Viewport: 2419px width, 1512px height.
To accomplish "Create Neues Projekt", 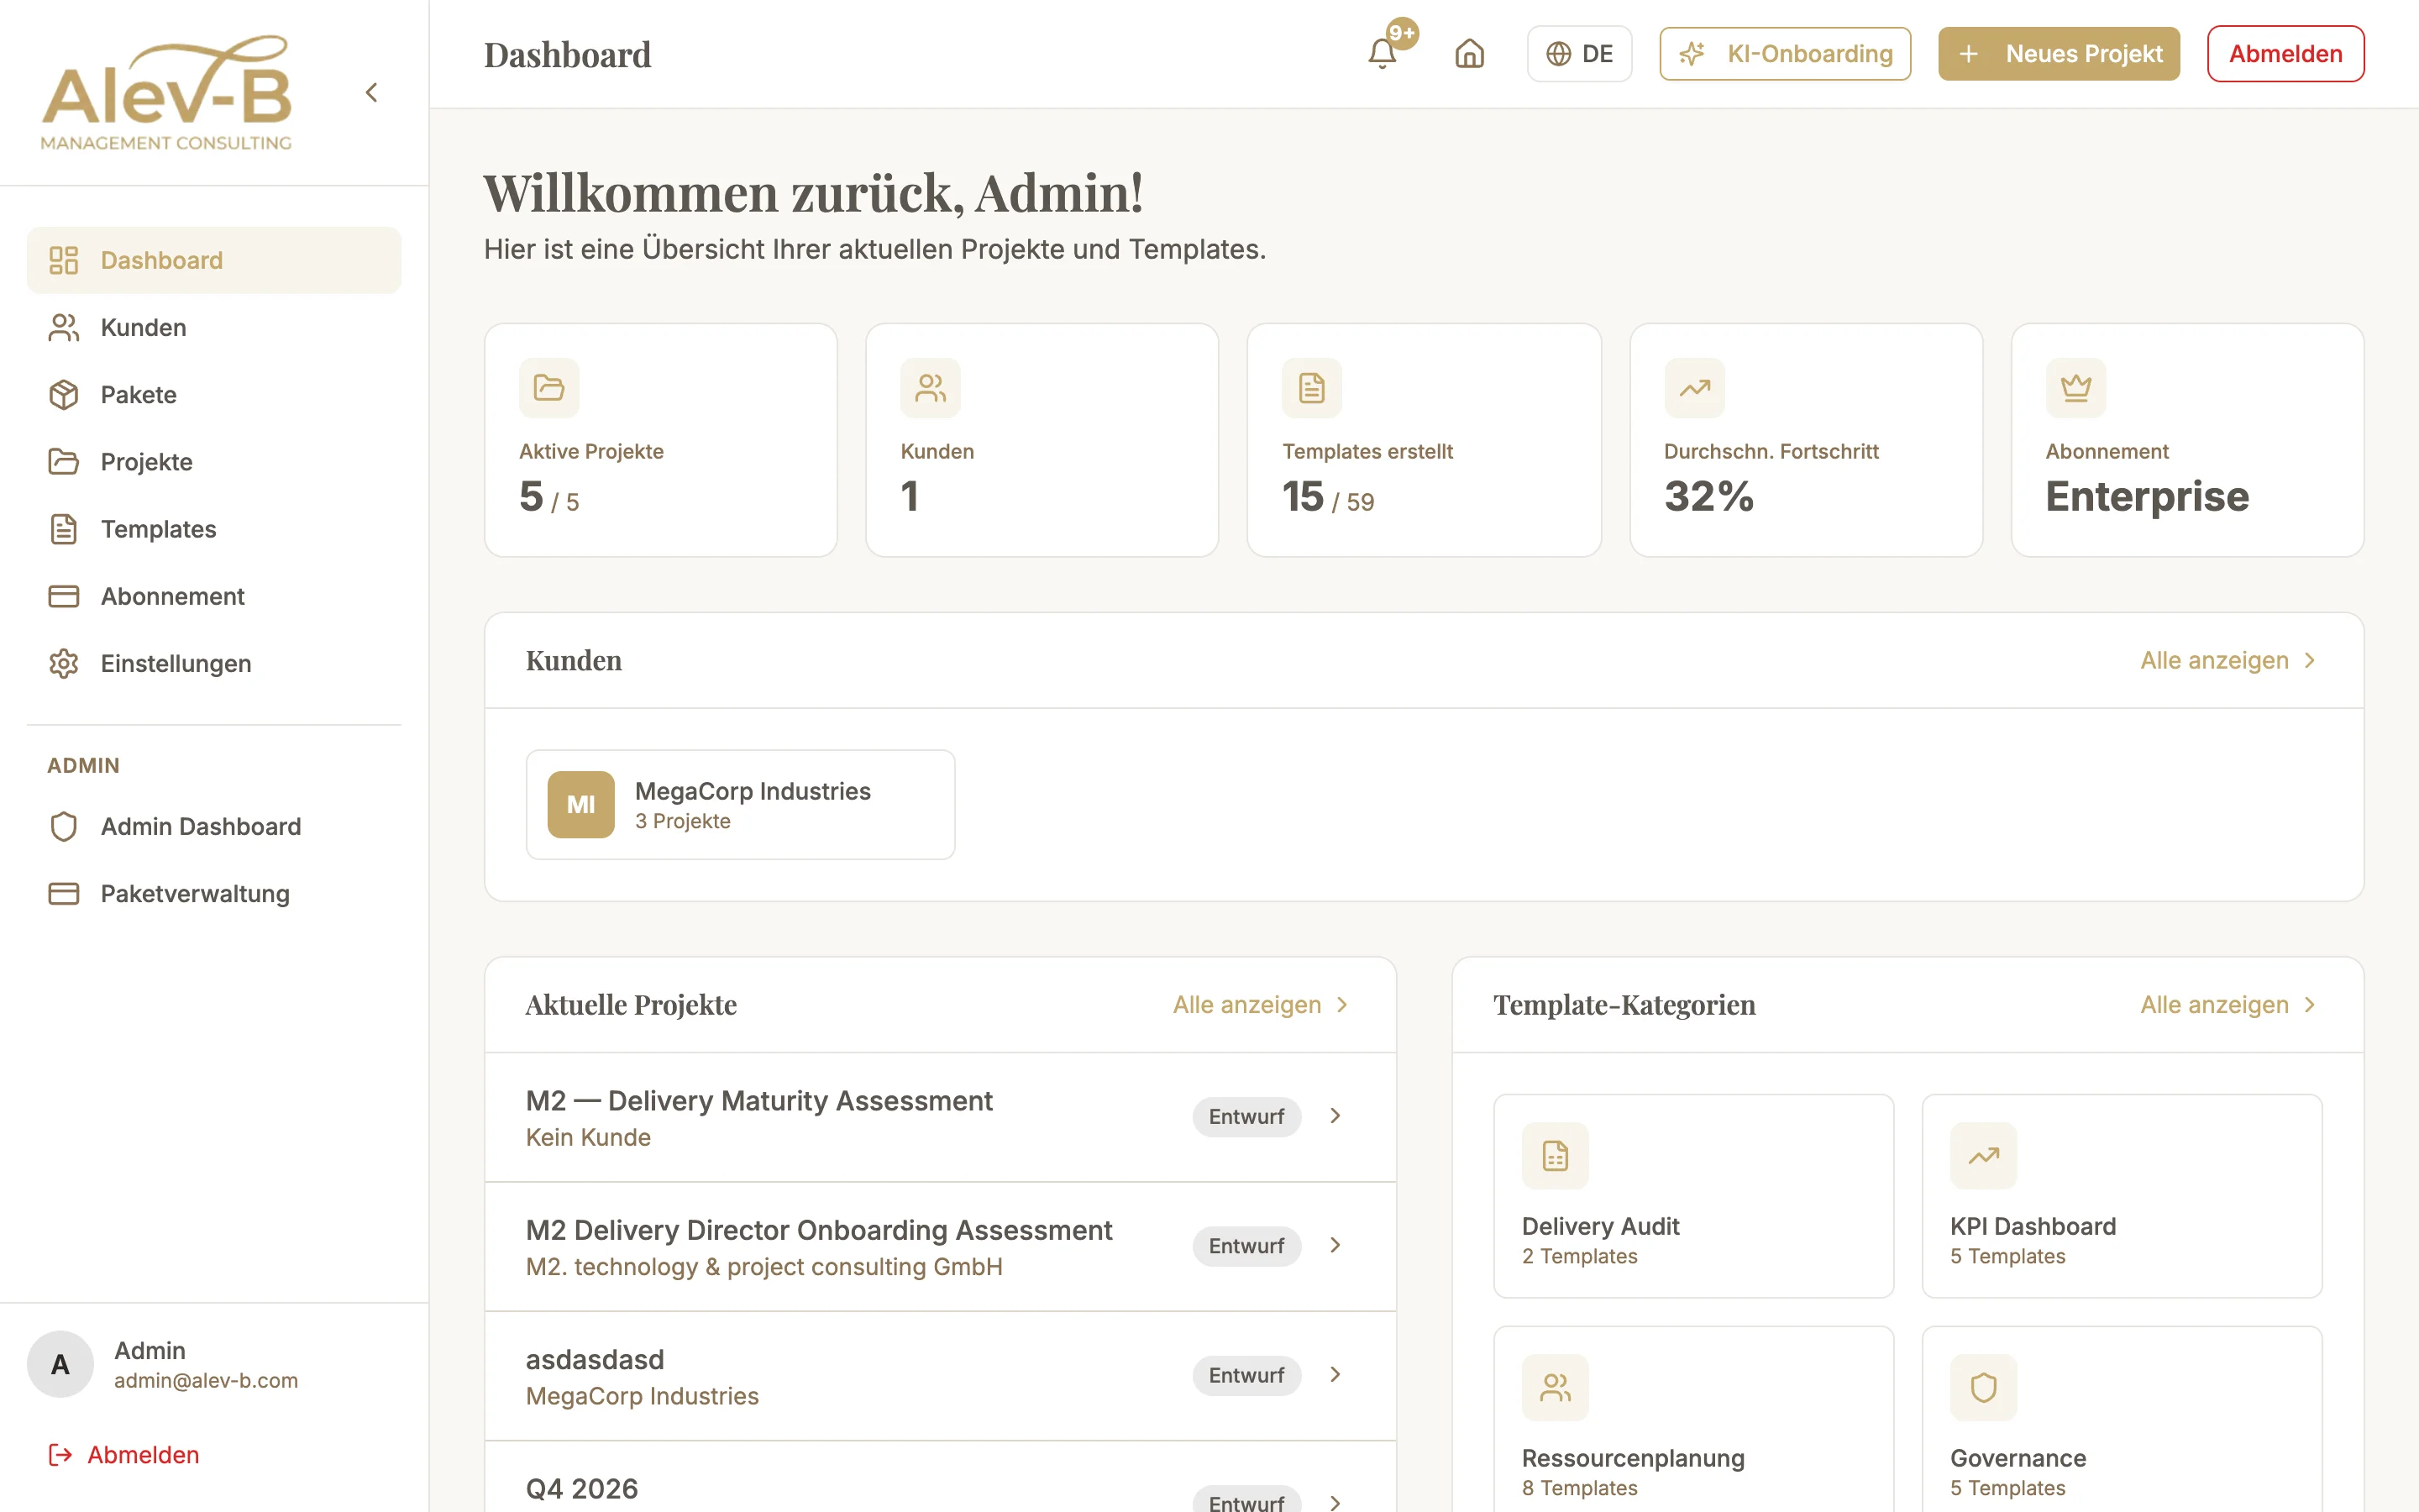I will point(2058,54).
